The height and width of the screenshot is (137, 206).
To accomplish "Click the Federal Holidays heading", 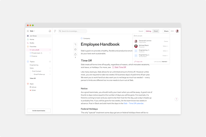I will pyautogui.click(x=89, y=109).
